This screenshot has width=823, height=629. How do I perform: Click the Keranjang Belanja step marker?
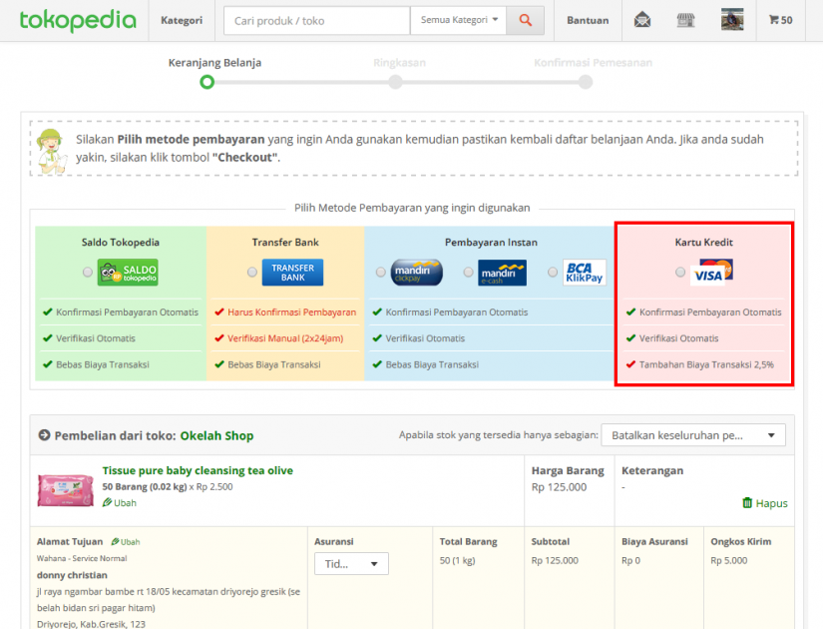tap(206, 82)
